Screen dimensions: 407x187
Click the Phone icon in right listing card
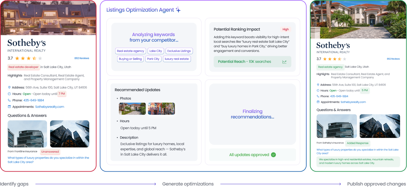[318, 96]
